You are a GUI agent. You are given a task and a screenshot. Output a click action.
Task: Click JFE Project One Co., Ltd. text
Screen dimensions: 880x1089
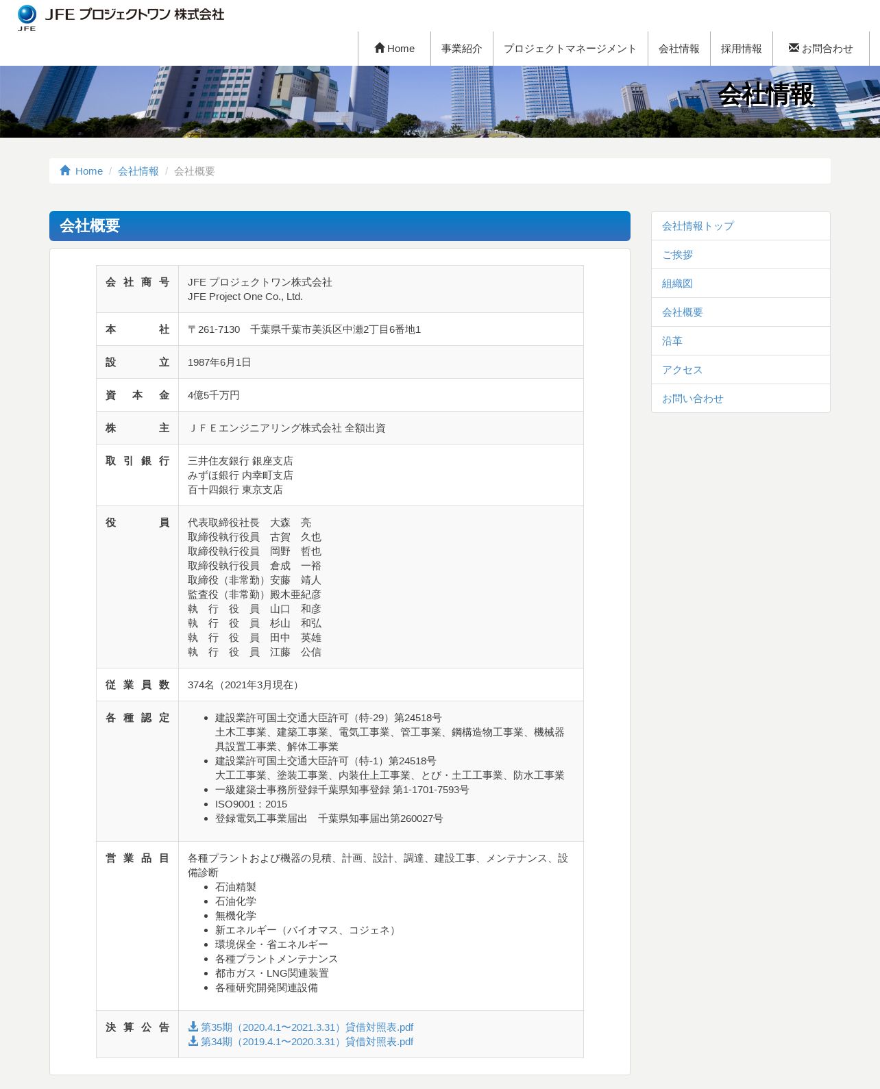pos(245,297)
